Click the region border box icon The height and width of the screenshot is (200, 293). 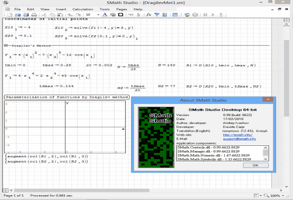(120, 15)
